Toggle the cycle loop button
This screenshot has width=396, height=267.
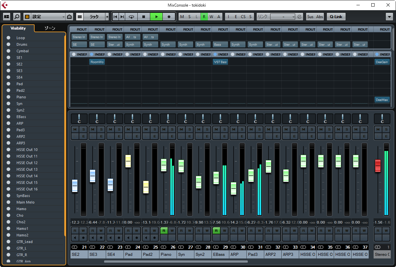tap(131, 17)
